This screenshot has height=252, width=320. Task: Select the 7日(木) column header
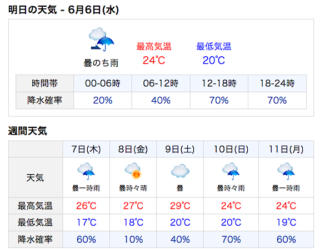[x=86, y=149]
